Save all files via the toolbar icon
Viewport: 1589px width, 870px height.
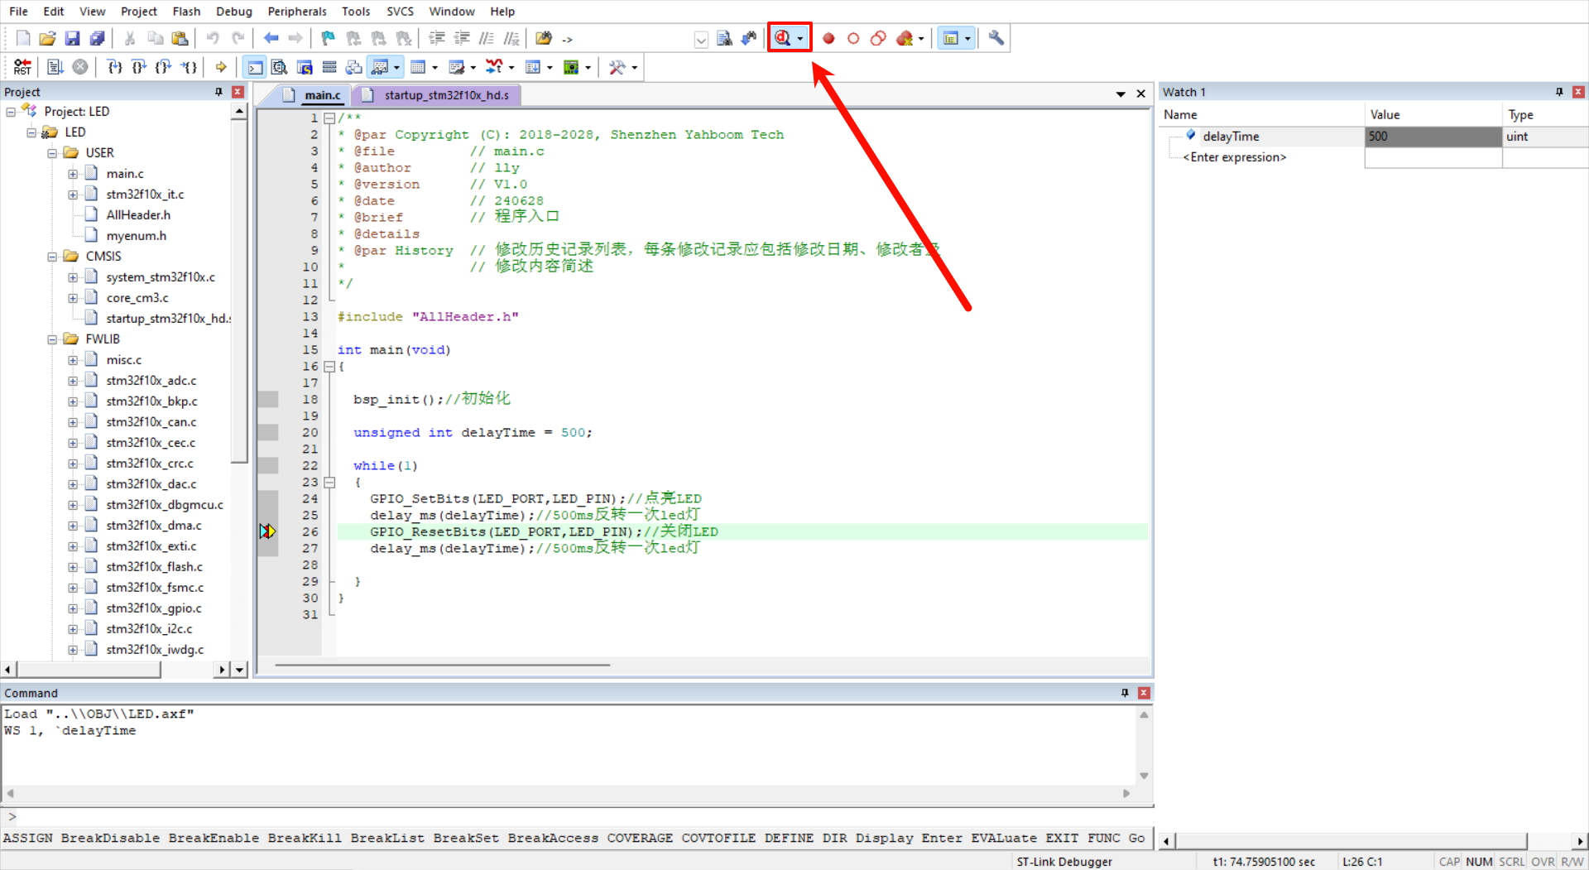click(x=98, y=38)
